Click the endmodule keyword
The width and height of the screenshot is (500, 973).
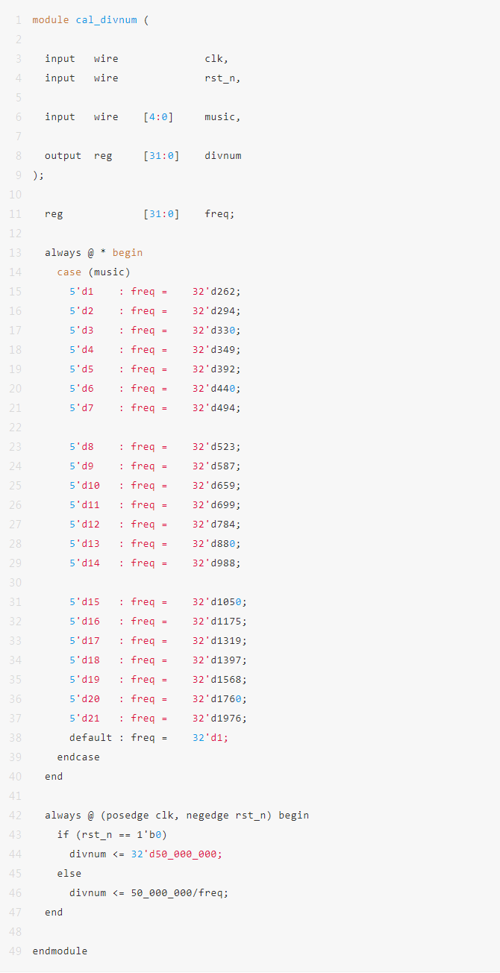[x=60, y=951]
